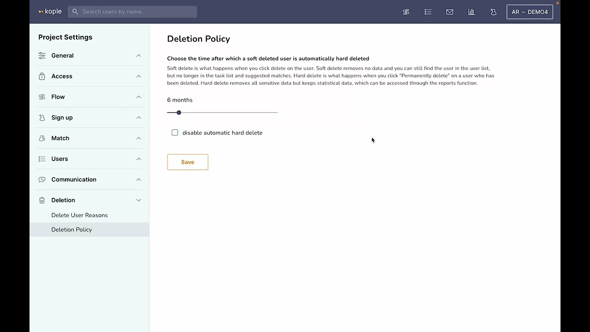The height and width of the screenshot is (332, 590).
Task: Open the Communication settings label
Action: tap(74, 179)
